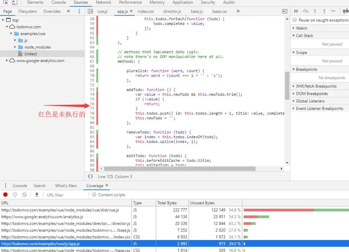
Task: Switch to the Network panel
Action: (x=103, y=2)
